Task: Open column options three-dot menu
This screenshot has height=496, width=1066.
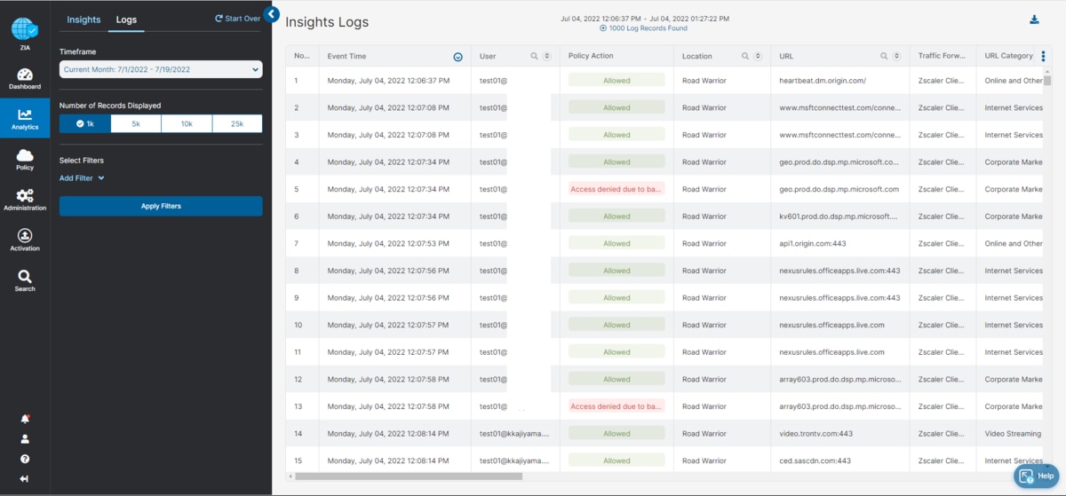Action: click(x=1043, y=56)
